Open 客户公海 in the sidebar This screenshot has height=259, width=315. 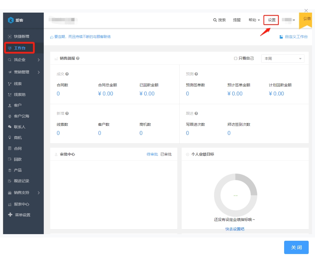coord(22,116)
